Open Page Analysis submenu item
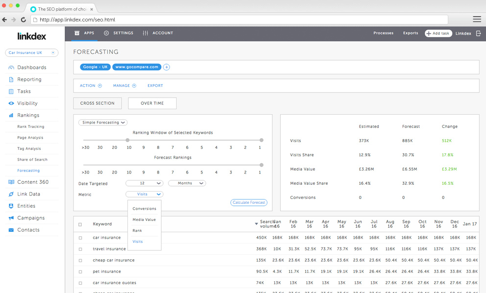 (x=30, y=137)
